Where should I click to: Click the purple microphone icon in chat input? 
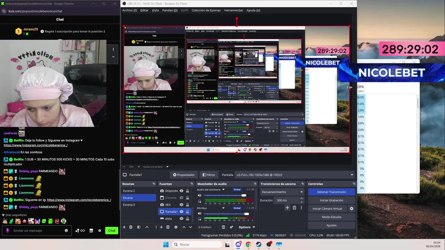(x=8, y=231)
